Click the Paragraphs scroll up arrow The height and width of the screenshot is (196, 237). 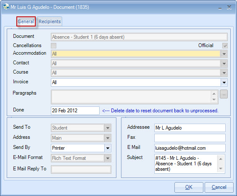click(214, 94)
